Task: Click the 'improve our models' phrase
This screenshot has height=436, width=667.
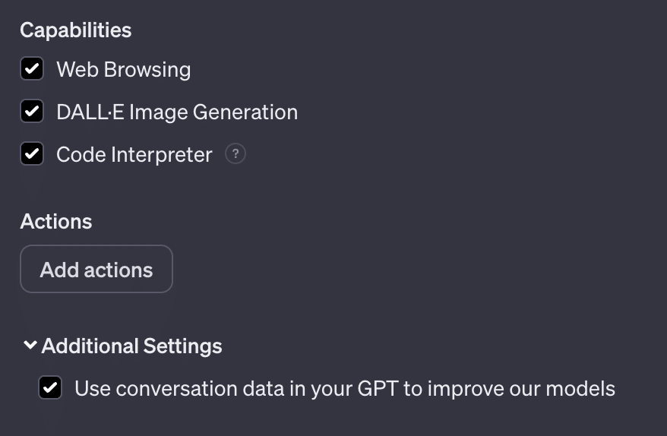Action: [521, 389]
